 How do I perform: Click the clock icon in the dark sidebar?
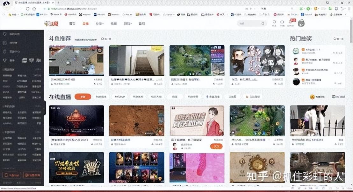4,51
